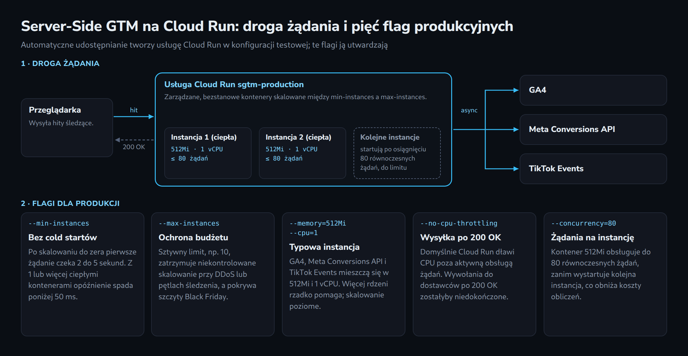Click the paragraph starting 'Kontener 512Mi obsługuje'

point(601,274)
